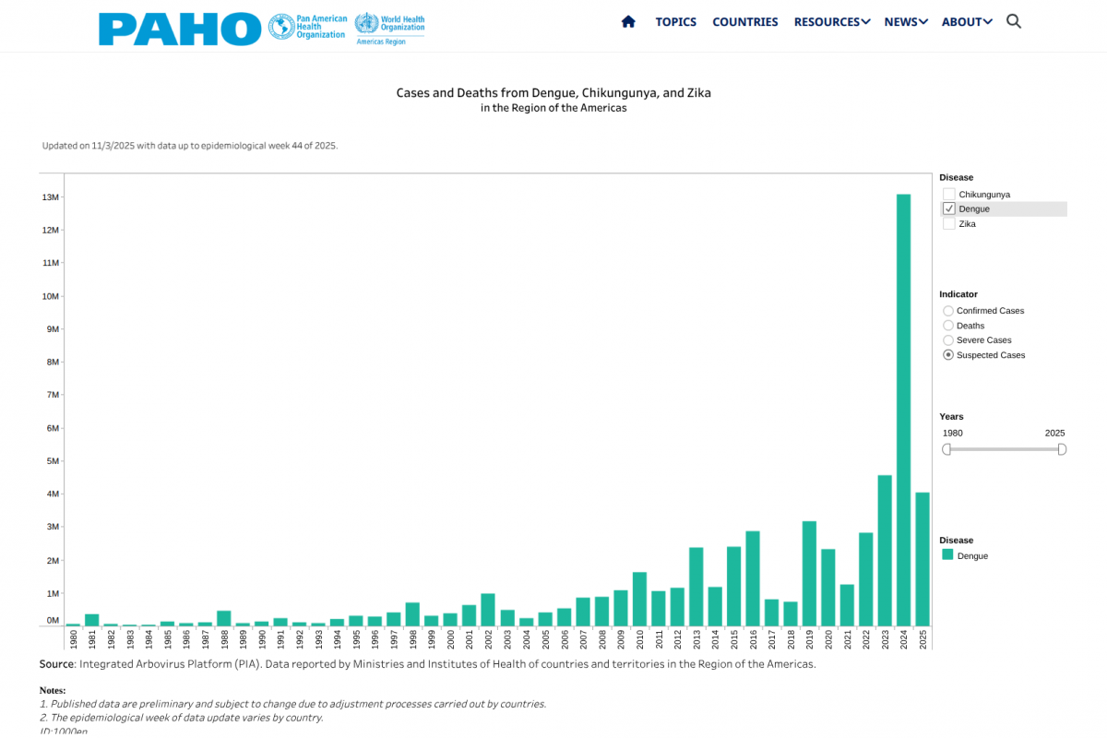Click the home icon in navigation bar
Screen dimensions: 1107x738
tap(628, 22)
